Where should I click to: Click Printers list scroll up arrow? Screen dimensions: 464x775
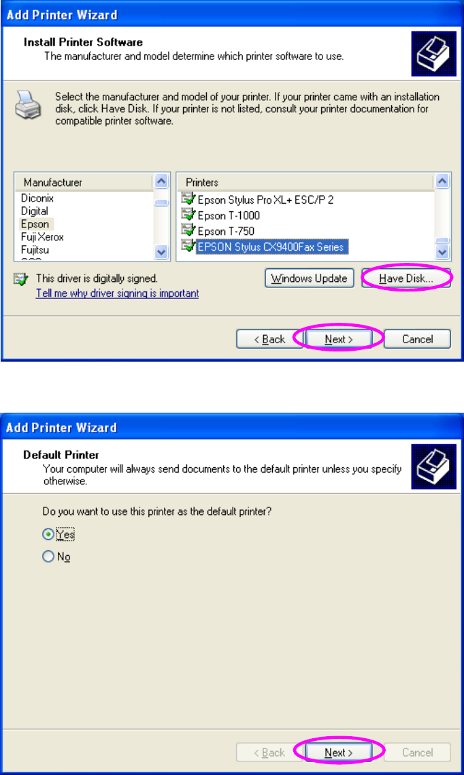pyautogui.click(x=443, y=181)
